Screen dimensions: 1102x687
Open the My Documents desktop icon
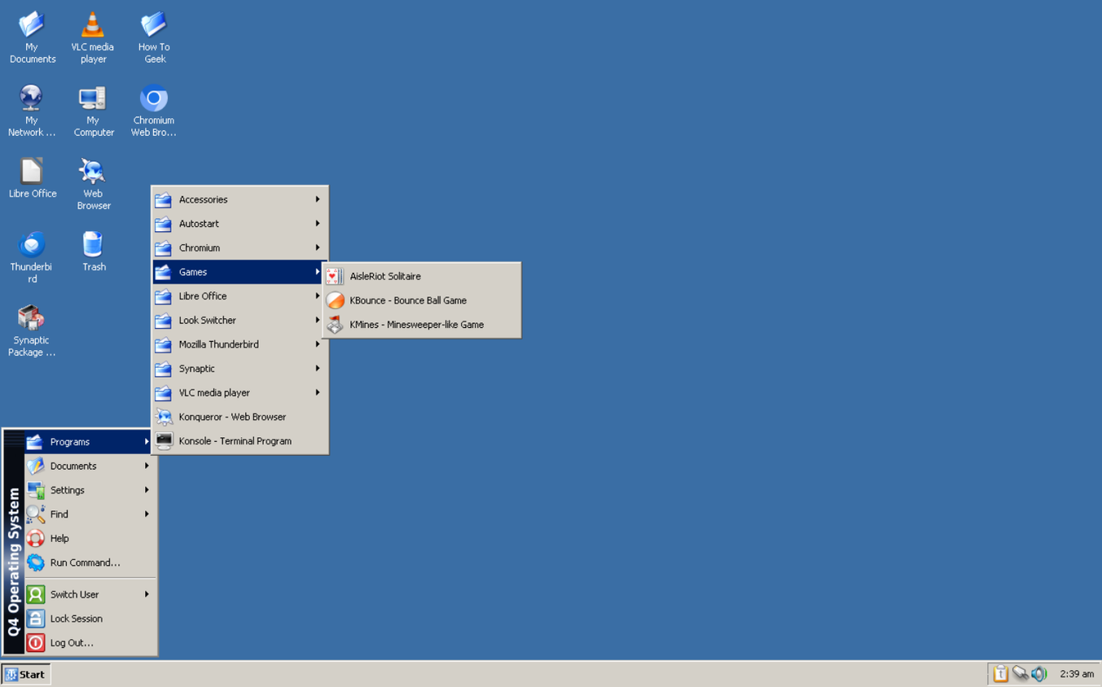[32, 37]
